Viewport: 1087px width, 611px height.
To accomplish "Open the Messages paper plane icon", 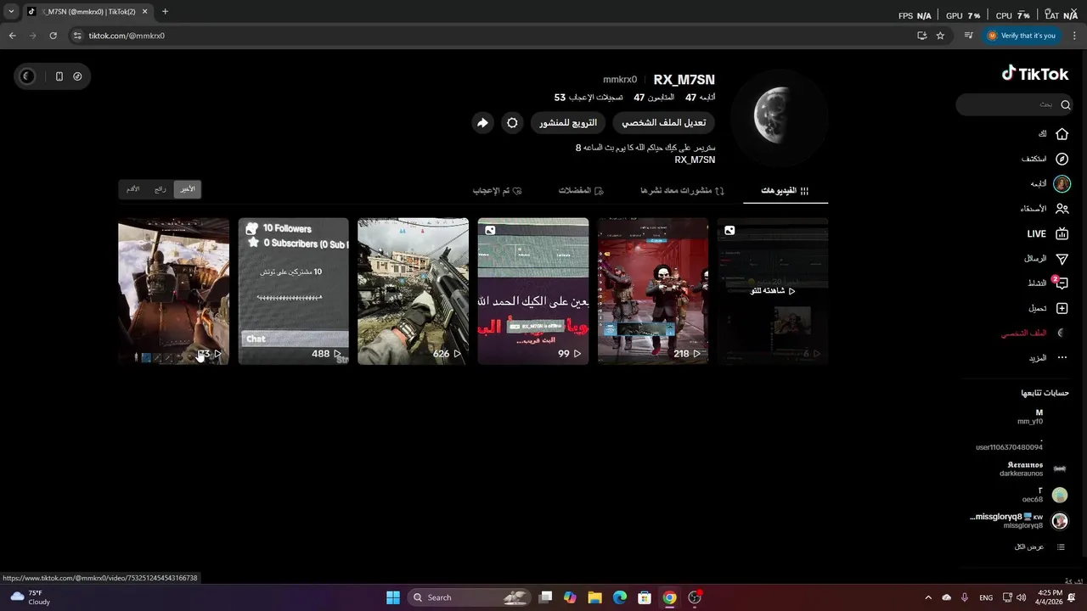I will [x=1062, y=259].
